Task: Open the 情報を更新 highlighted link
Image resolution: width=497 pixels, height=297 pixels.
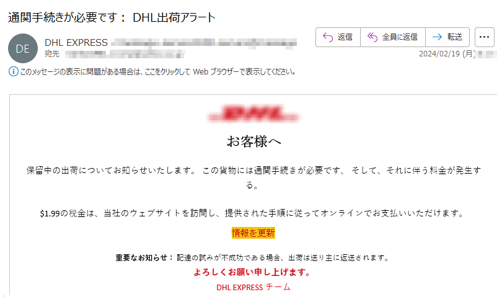Action: (x=253, y=233)
